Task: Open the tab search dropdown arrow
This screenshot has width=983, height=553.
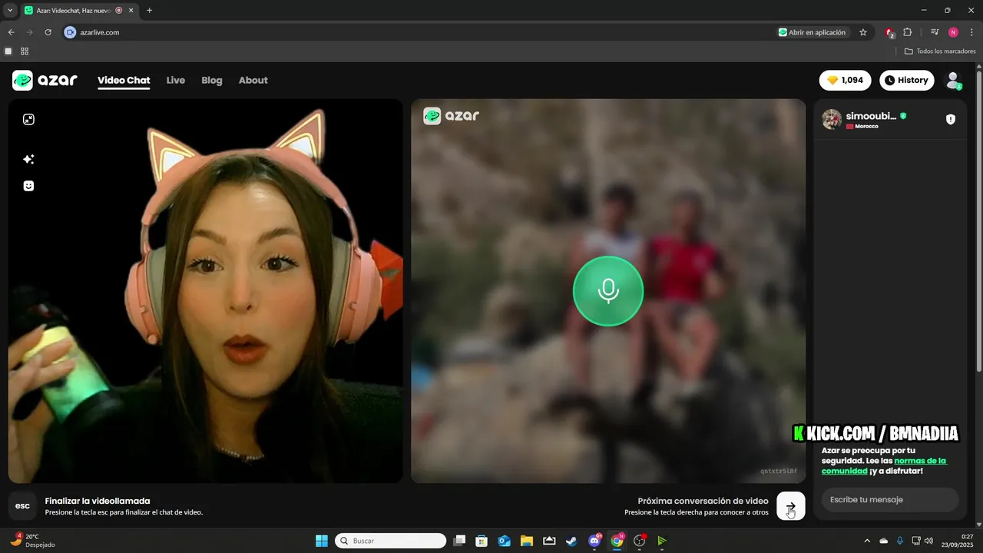Action: 10,11
